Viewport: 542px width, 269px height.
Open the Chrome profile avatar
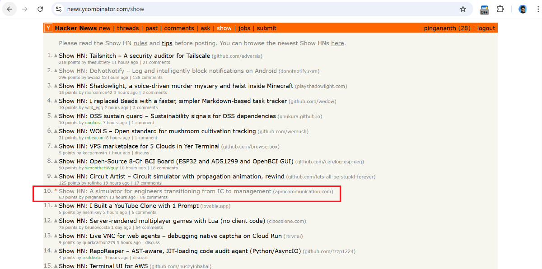(523, 9)
